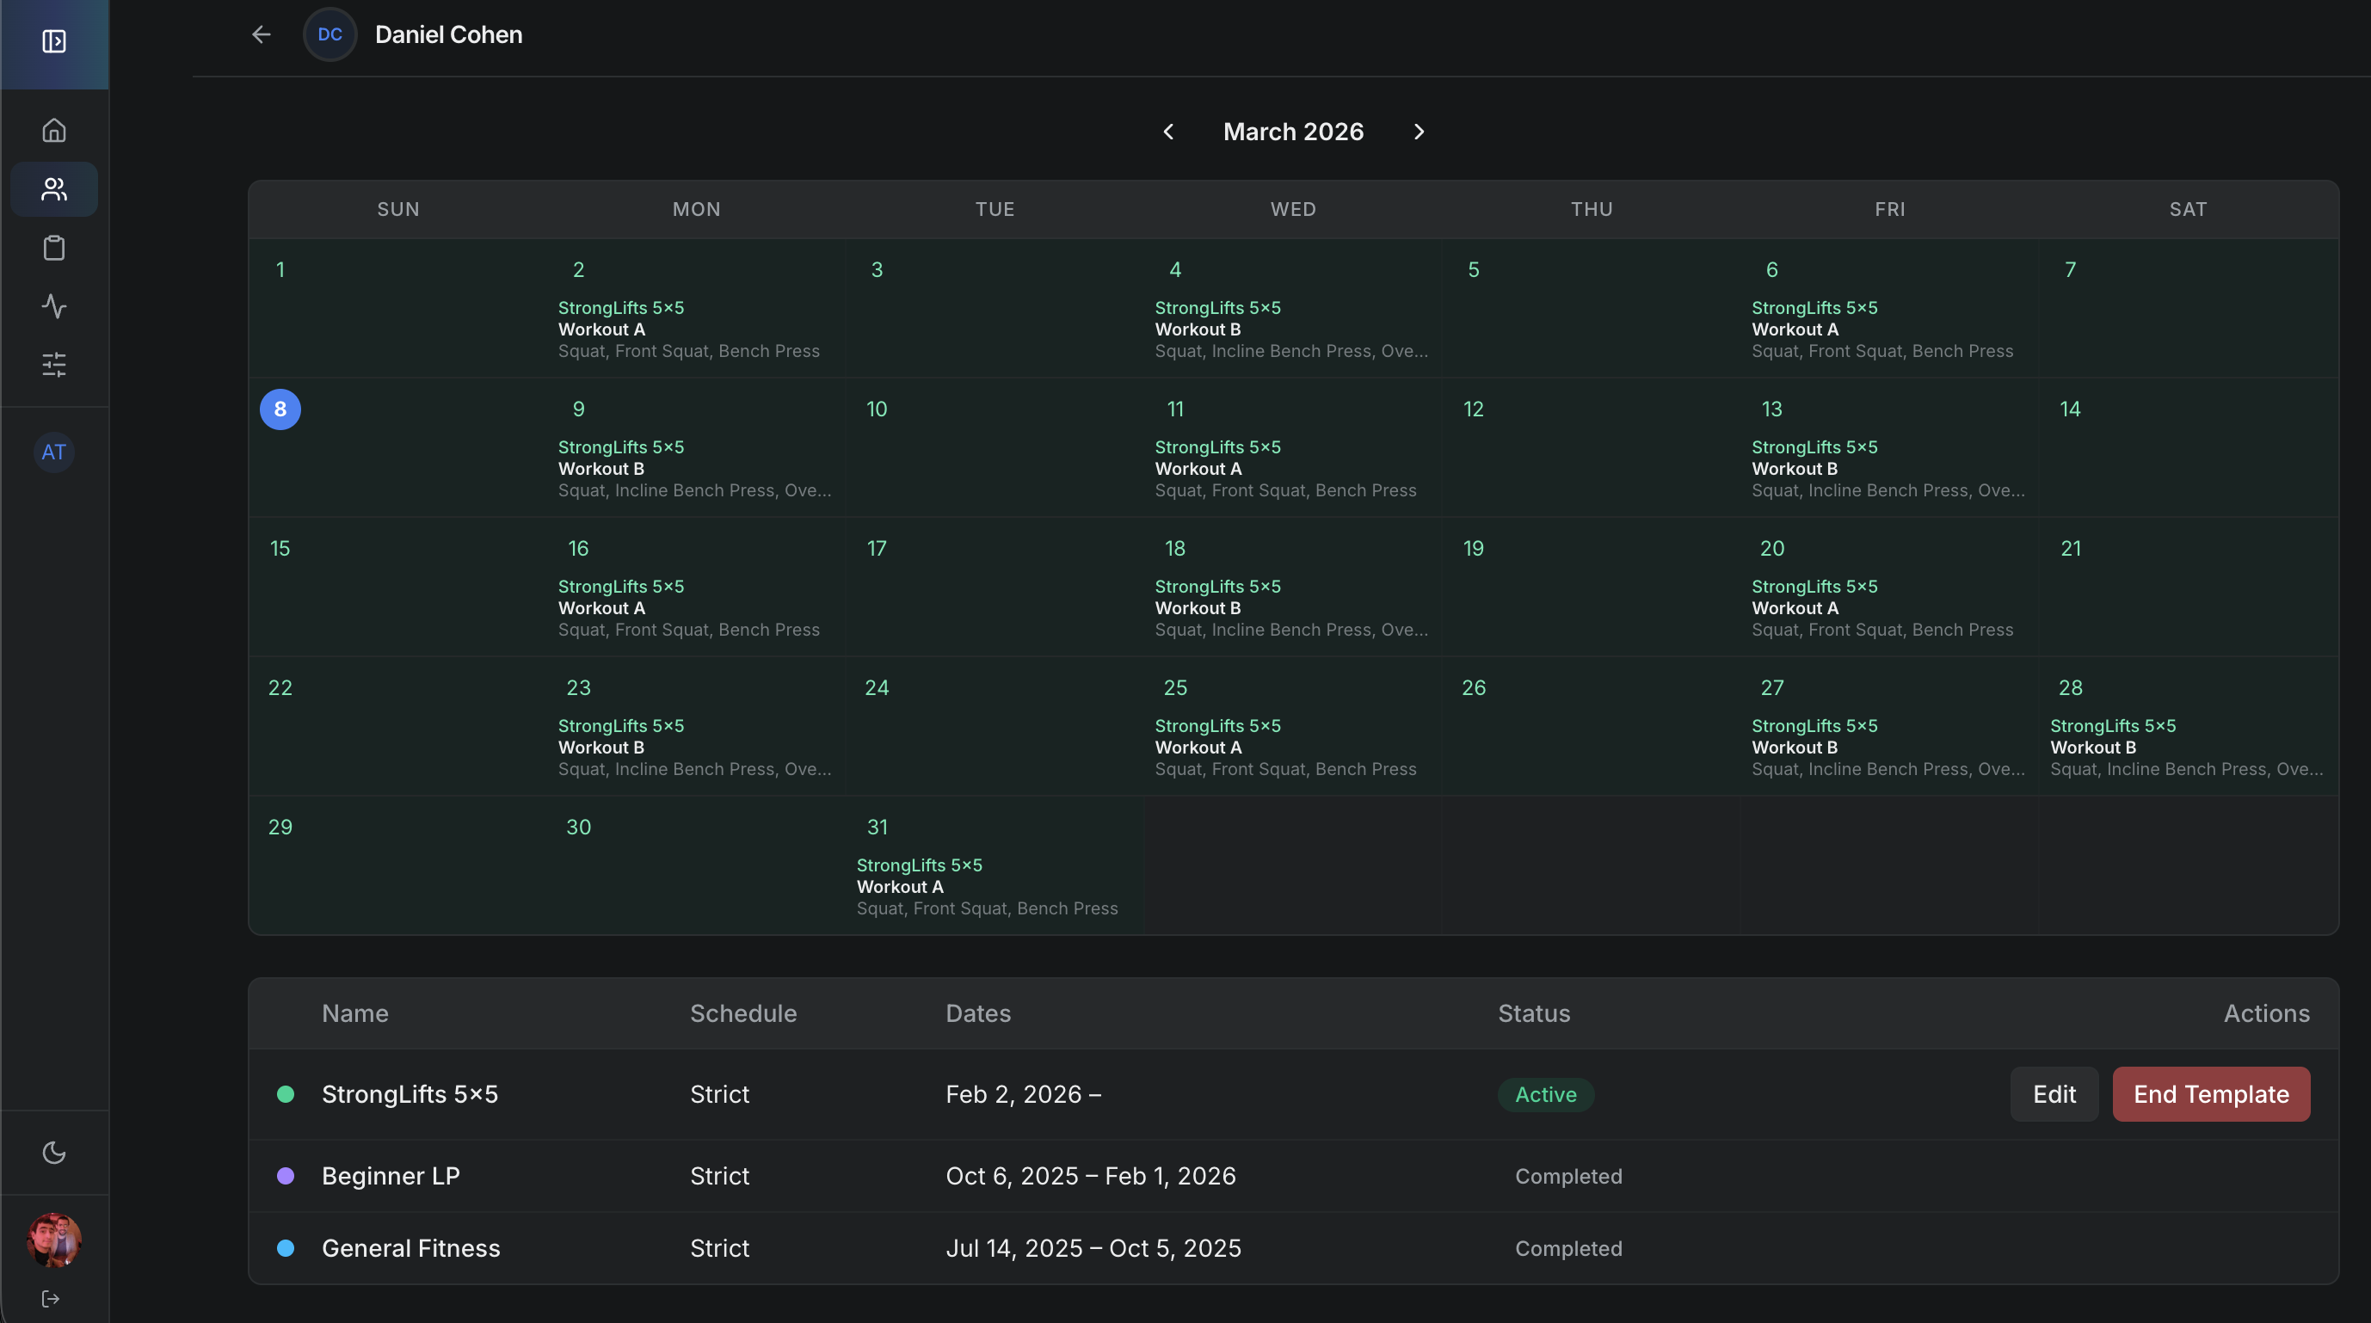Click Edit for the StrongLifts template
Viewport: 2371px width, 1323px height.
[2054, 1095]
